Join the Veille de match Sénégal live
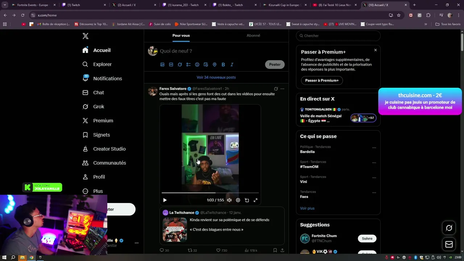 tap(338, 115)
